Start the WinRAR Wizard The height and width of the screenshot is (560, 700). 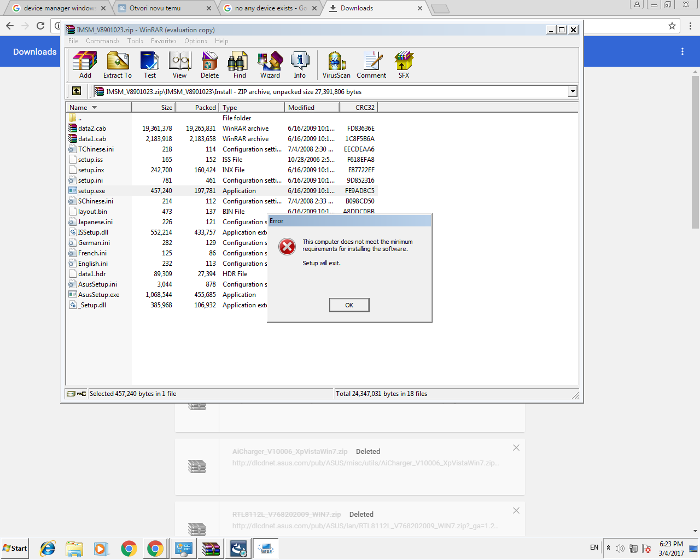270,65
